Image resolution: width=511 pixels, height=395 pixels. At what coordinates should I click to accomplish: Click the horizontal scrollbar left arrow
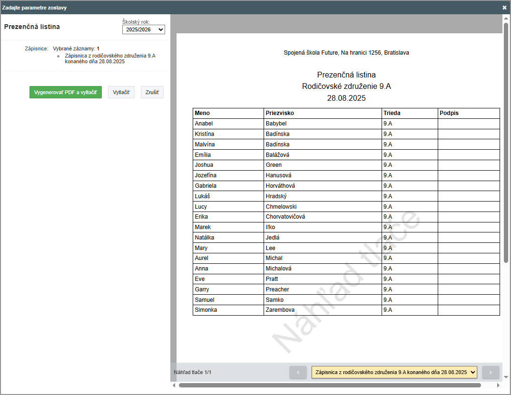coord(174,385)
